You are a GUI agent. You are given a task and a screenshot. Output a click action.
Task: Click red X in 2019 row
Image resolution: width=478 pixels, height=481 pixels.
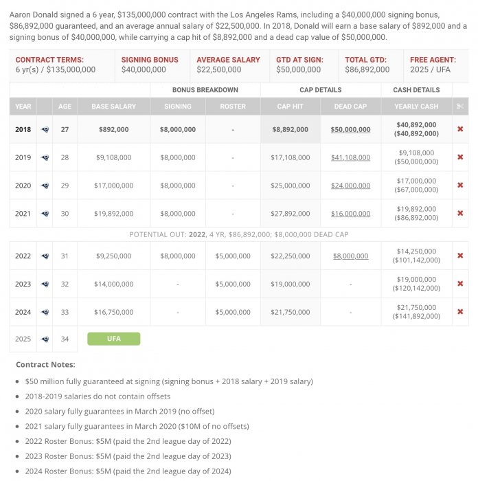tap(460, 157)
